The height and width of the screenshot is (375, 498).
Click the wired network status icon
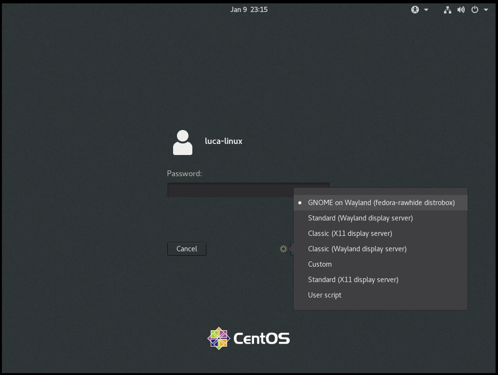[x=447, y=10]
